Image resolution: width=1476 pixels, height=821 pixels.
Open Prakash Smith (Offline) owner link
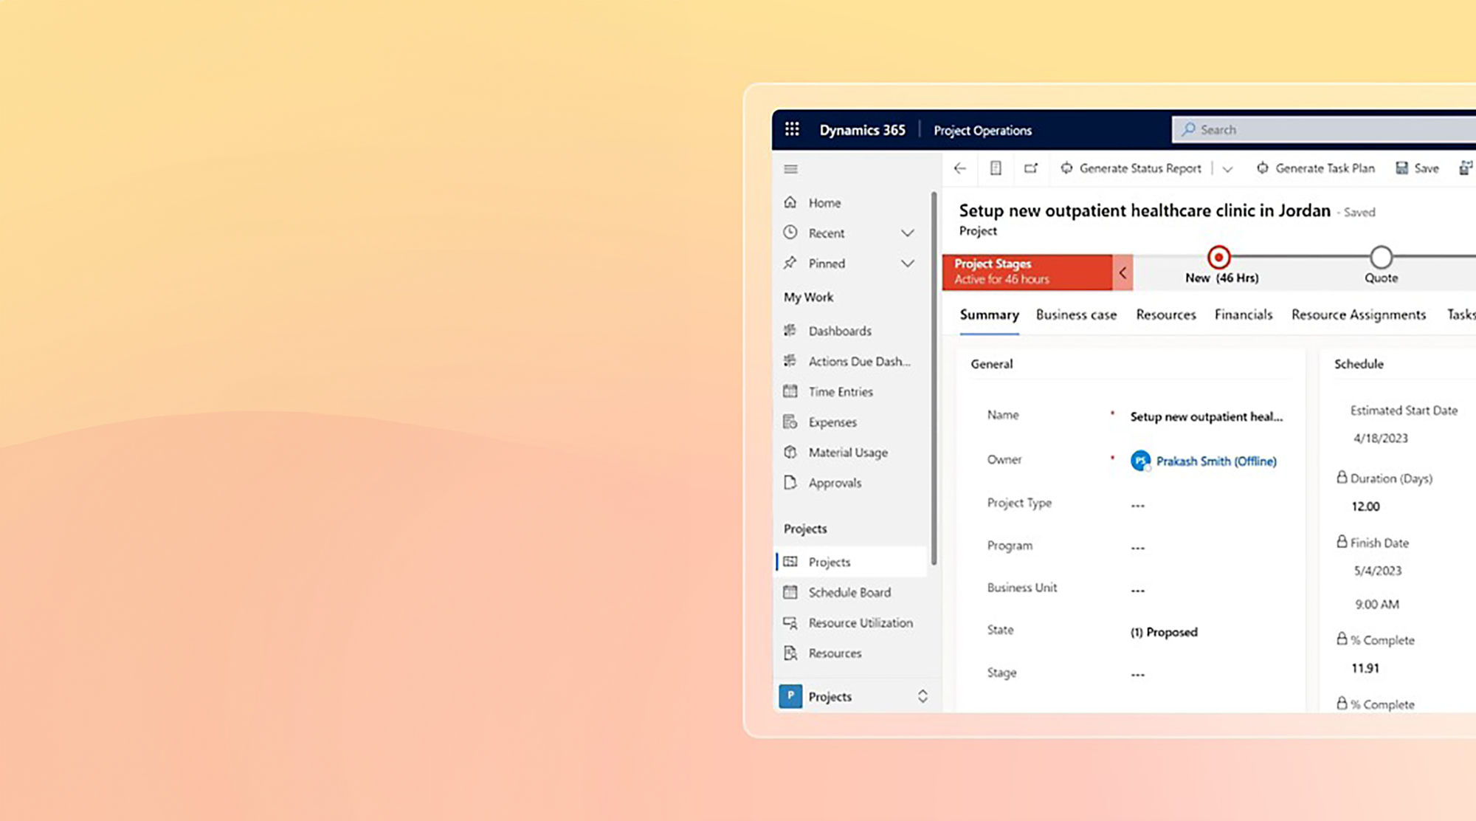tap(1216, 461)
